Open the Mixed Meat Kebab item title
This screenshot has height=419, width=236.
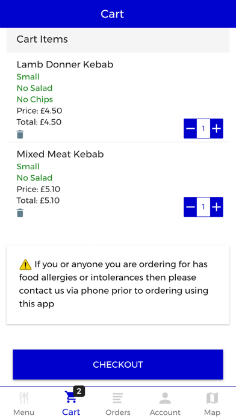(x=60, y=154)
